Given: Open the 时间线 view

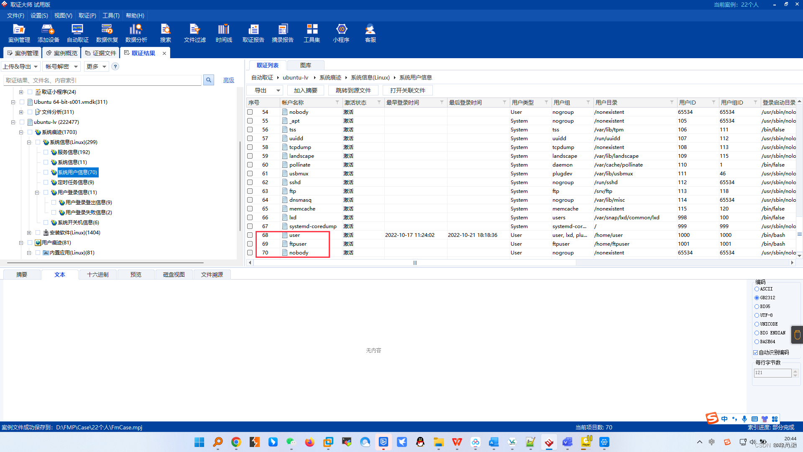Looking at the screenshot, I should pyautogui.click(x=224, y=33).
